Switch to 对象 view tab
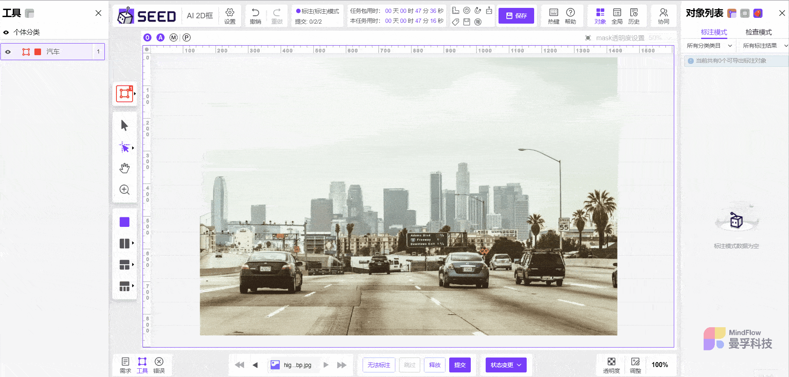789x377 pixels. click(x=600, y=16)
